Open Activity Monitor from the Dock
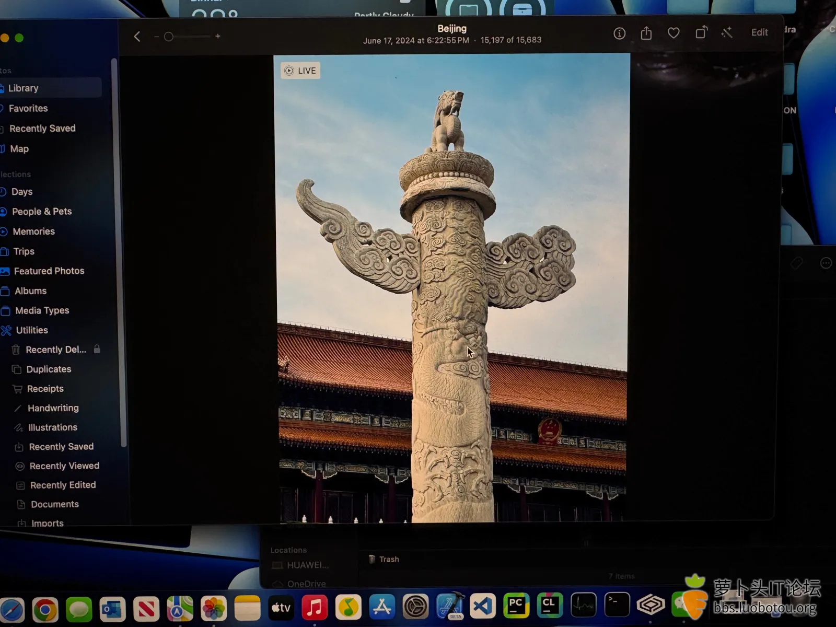Viewport: 836px width, 627px height. [583, 606]
